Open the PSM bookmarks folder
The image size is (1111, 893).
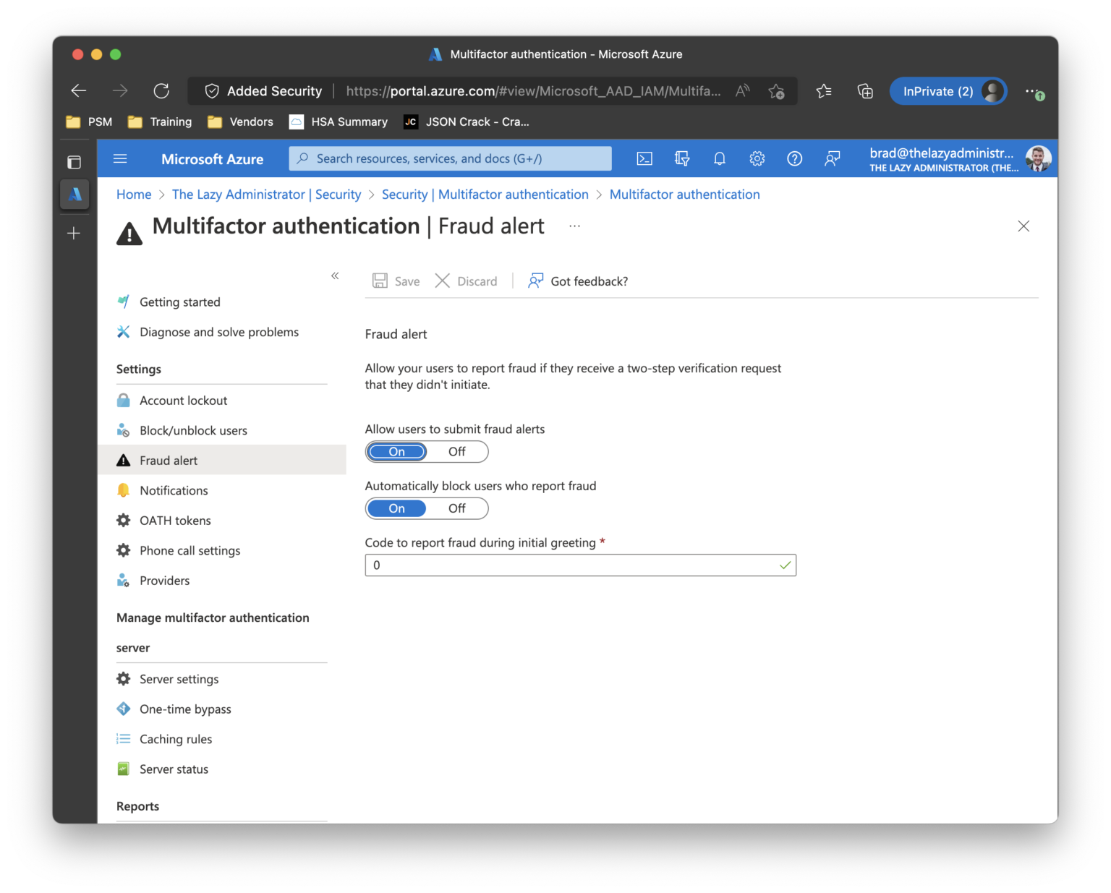(89, 121)
